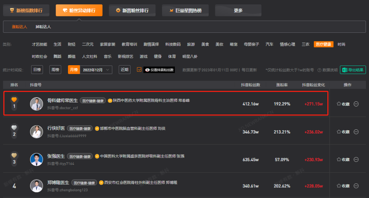
Task: Choose the 汽车 category
Action: pyautogui.click(x=270, y=44)
